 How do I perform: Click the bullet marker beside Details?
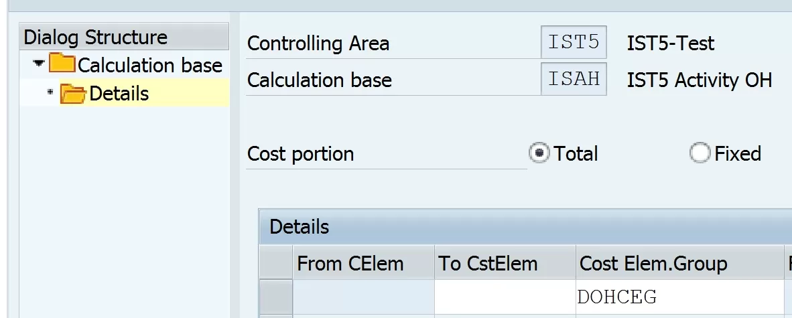tap(50, 92)
